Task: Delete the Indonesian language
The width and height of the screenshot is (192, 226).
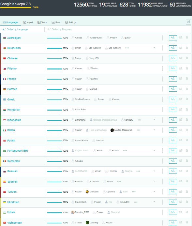Action: tap(187, 119)
